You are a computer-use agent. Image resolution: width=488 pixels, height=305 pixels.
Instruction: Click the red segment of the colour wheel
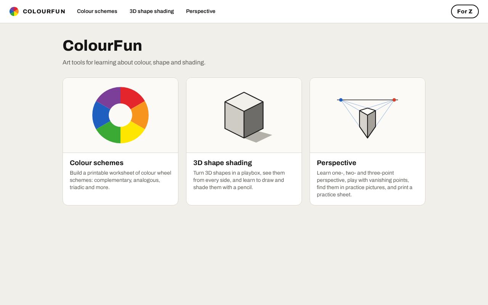point(132,97)
